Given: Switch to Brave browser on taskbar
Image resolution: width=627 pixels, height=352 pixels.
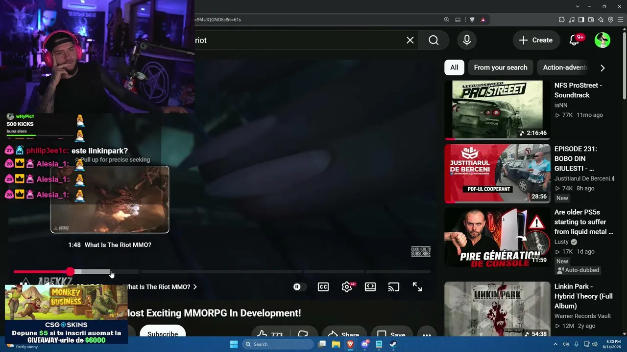Looking at the screenshot, I should (x=350, y=344).
